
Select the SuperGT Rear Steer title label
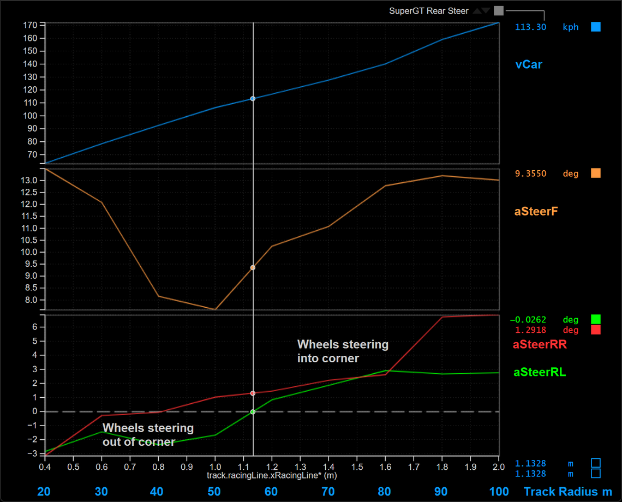(428, 11)
